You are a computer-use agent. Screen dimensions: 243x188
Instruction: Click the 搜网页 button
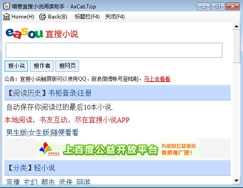(67, 66)
